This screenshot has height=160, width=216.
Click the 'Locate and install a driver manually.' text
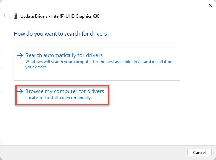pos(58,98)
